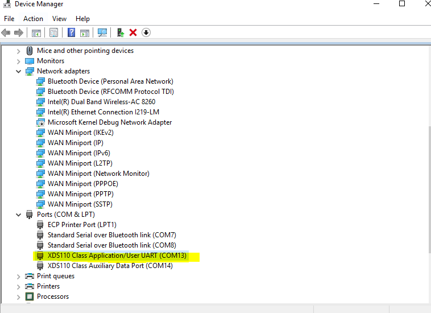Image resolution: width=431 pixels, height=313 pixels.
Task: Expand the Processors category
Action: (18, 297)
